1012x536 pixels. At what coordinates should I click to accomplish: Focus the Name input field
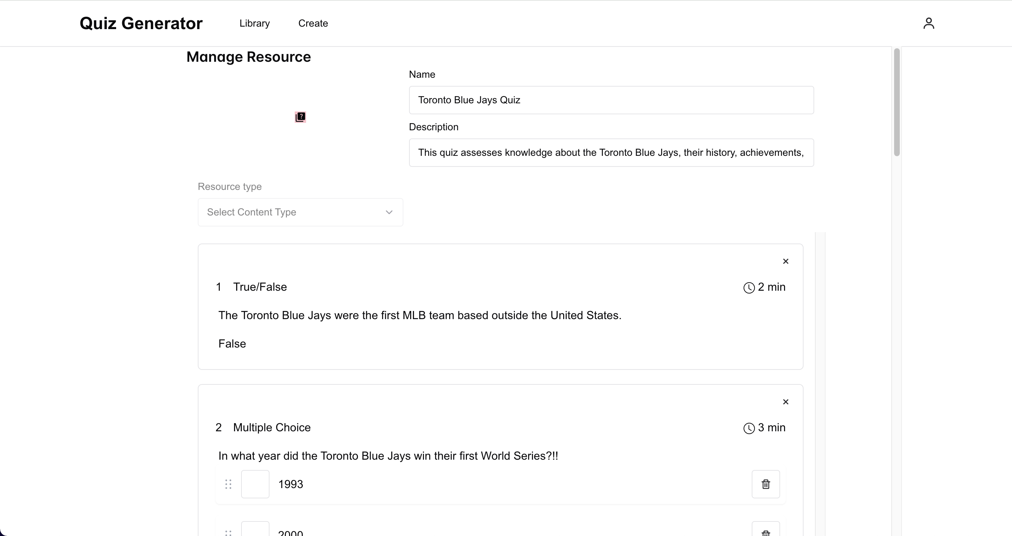click(x=611, y=100)
